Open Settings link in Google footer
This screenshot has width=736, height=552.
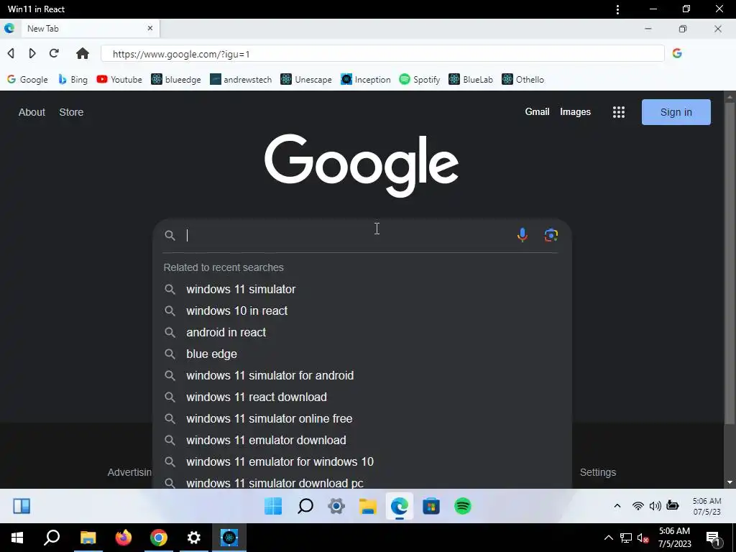[x=597, y=472]
